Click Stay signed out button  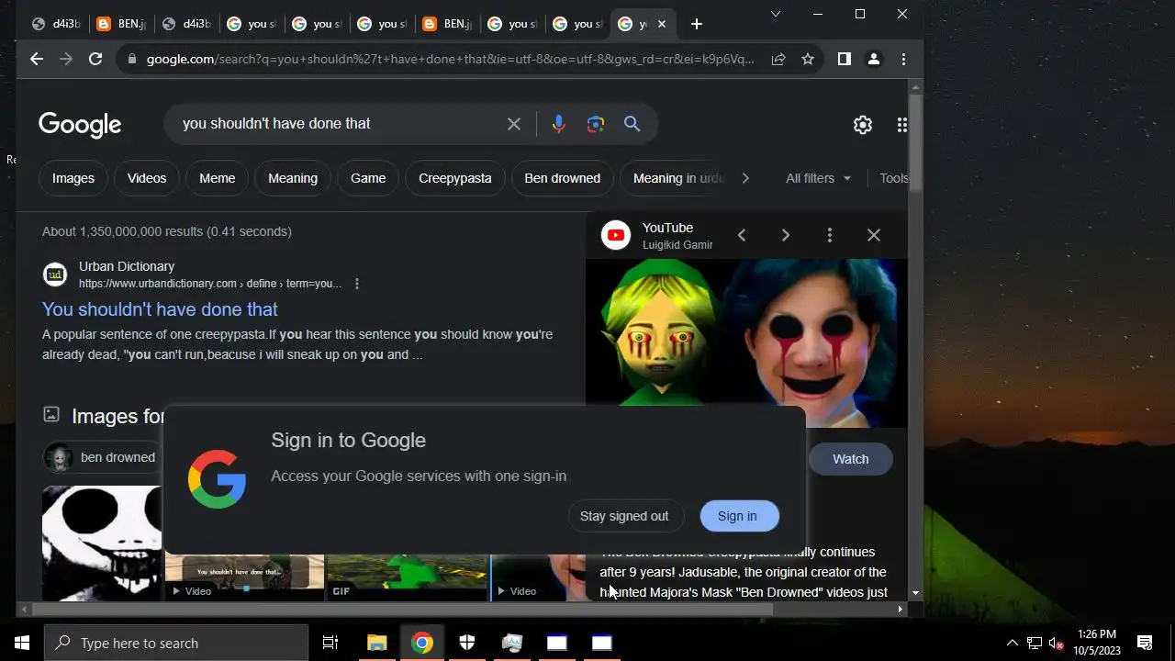pos(624,516)
